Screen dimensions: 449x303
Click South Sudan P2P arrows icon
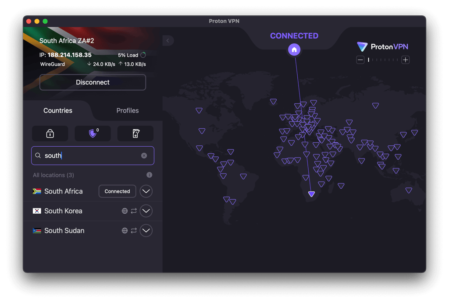(134, 230)
